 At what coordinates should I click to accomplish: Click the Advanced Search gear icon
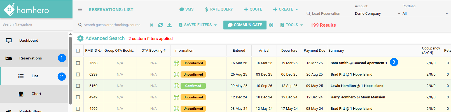(x=80, y=38)
